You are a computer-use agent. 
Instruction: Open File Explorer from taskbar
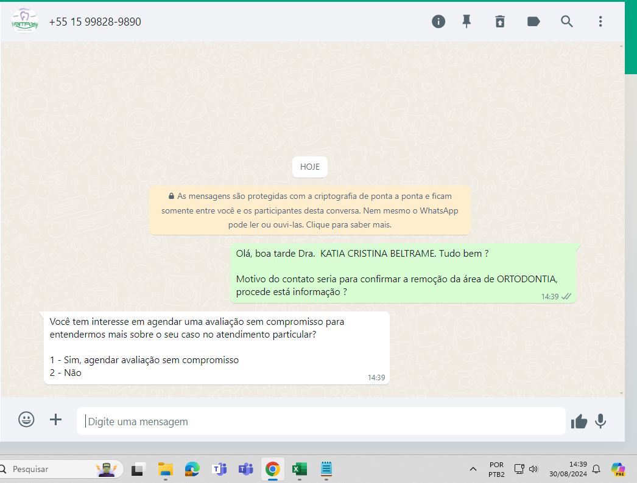(x=166, y=469)
